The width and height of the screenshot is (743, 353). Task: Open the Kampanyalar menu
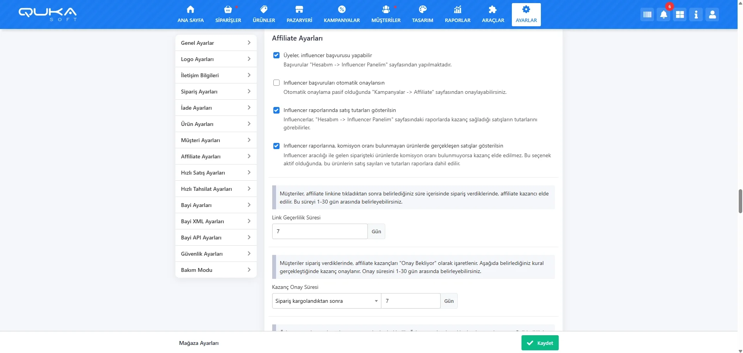point(341,15)
